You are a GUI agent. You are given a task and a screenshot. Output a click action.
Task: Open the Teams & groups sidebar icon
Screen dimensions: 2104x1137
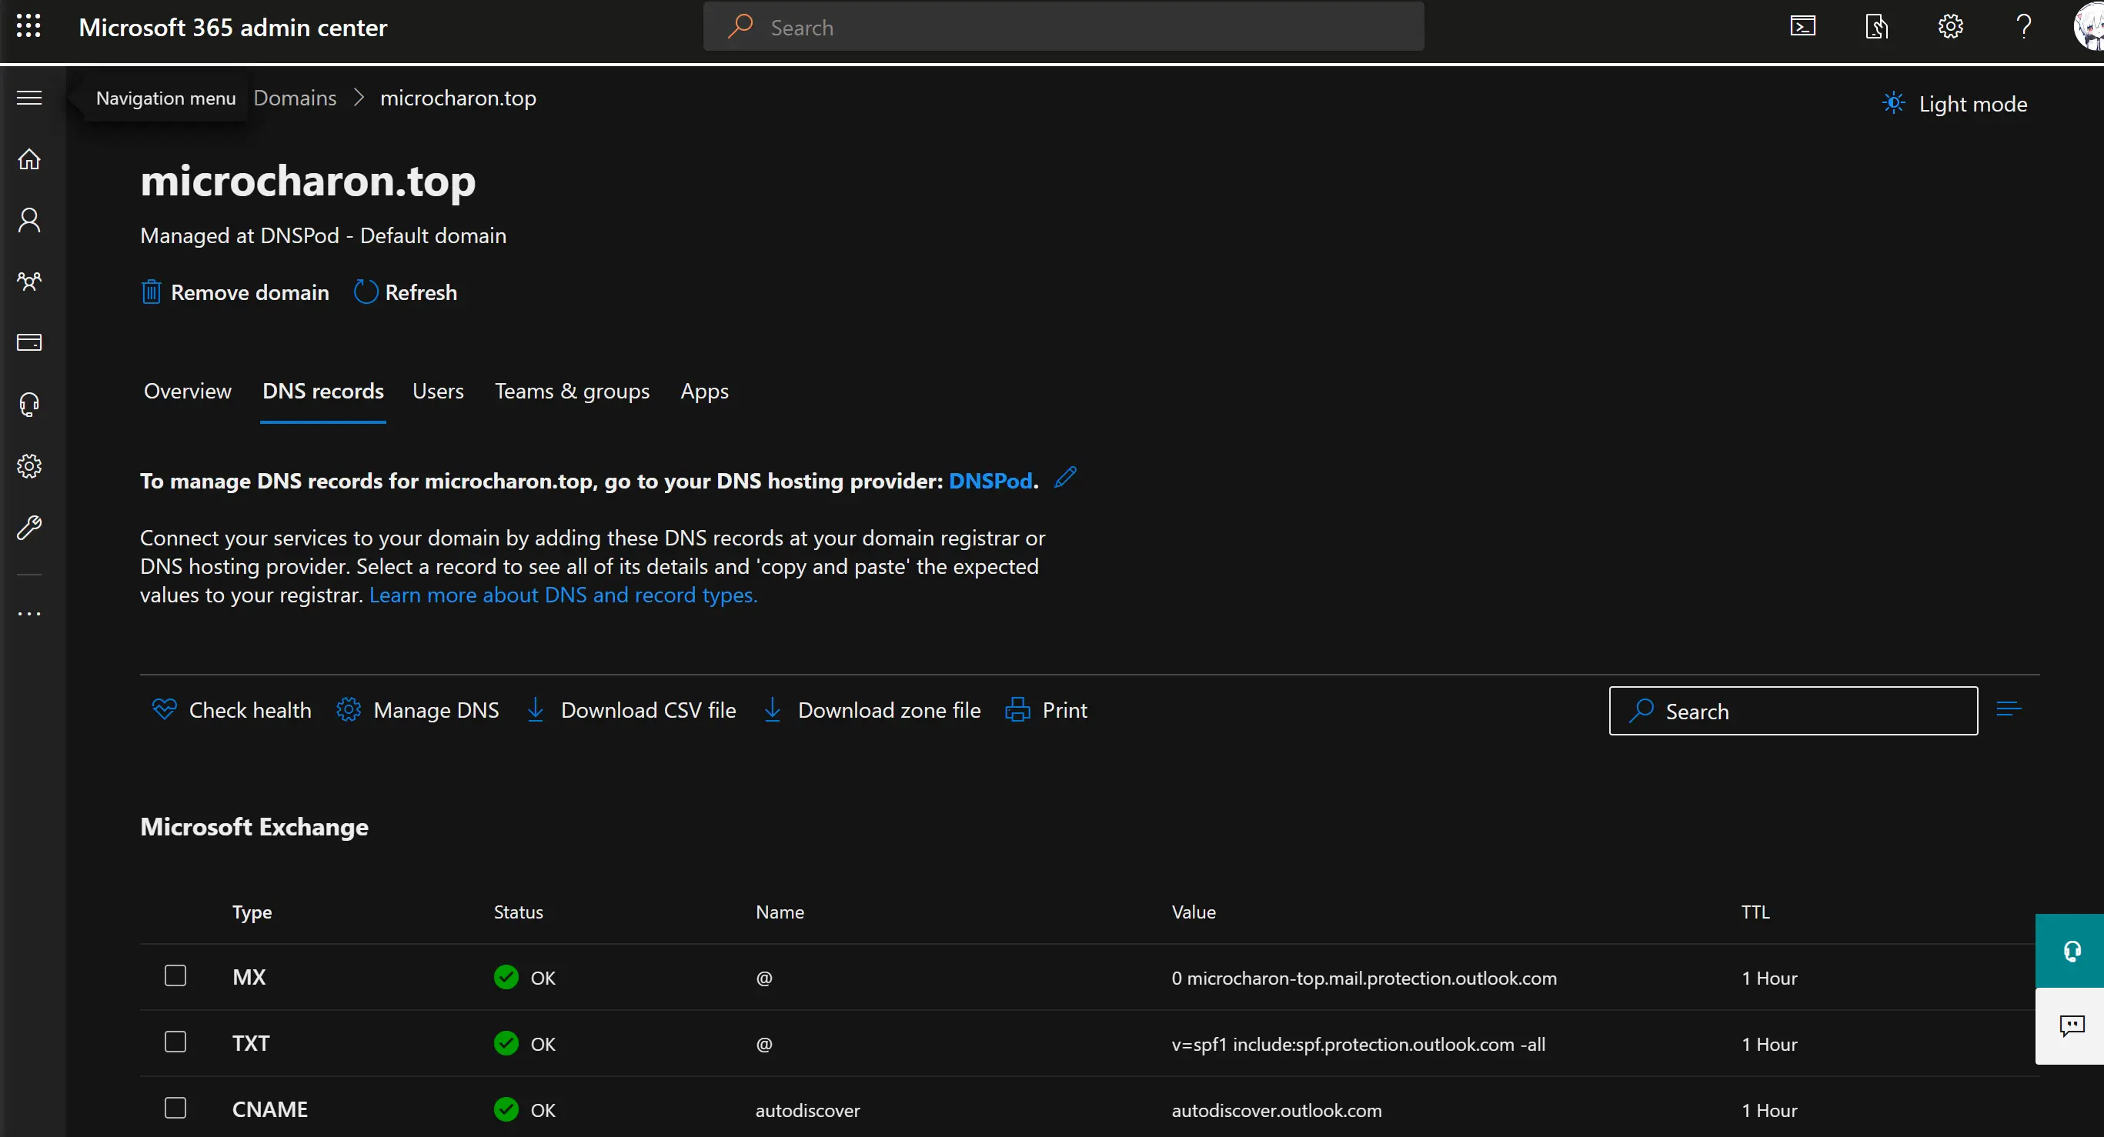[29, 282]
